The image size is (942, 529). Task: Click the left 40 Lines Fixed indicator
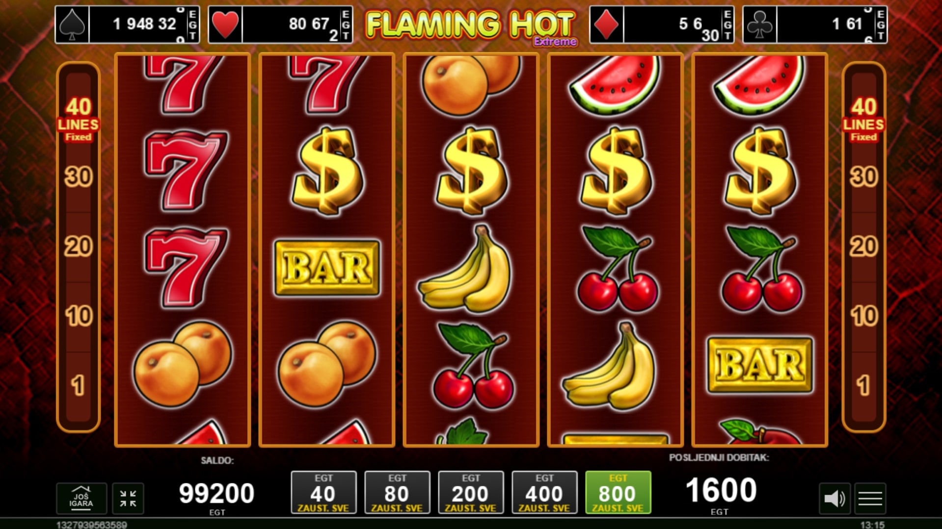point(79,120)
